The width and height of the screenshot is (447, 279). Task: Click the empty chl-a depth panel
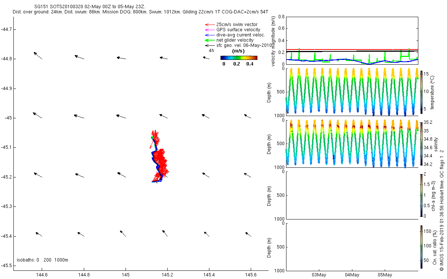tap(352, 195)
